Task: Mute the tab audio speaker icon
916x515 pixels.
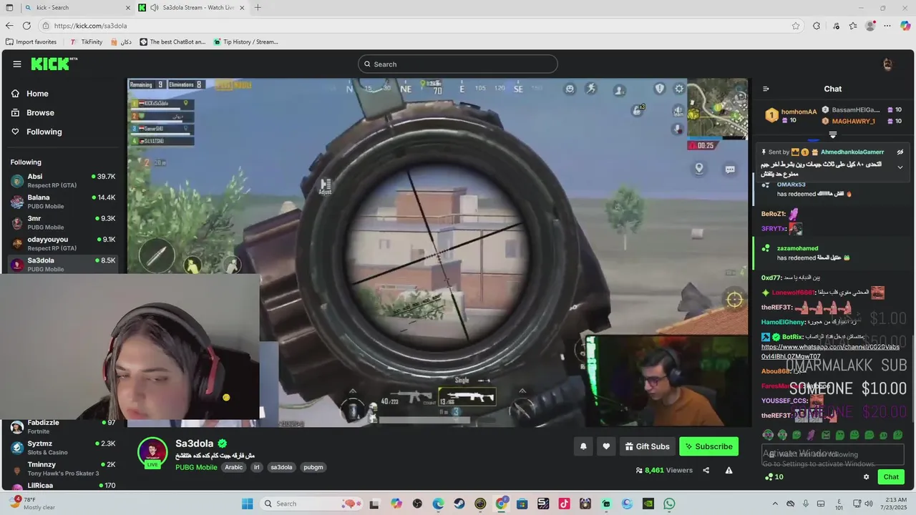Action: coord(155,8)
